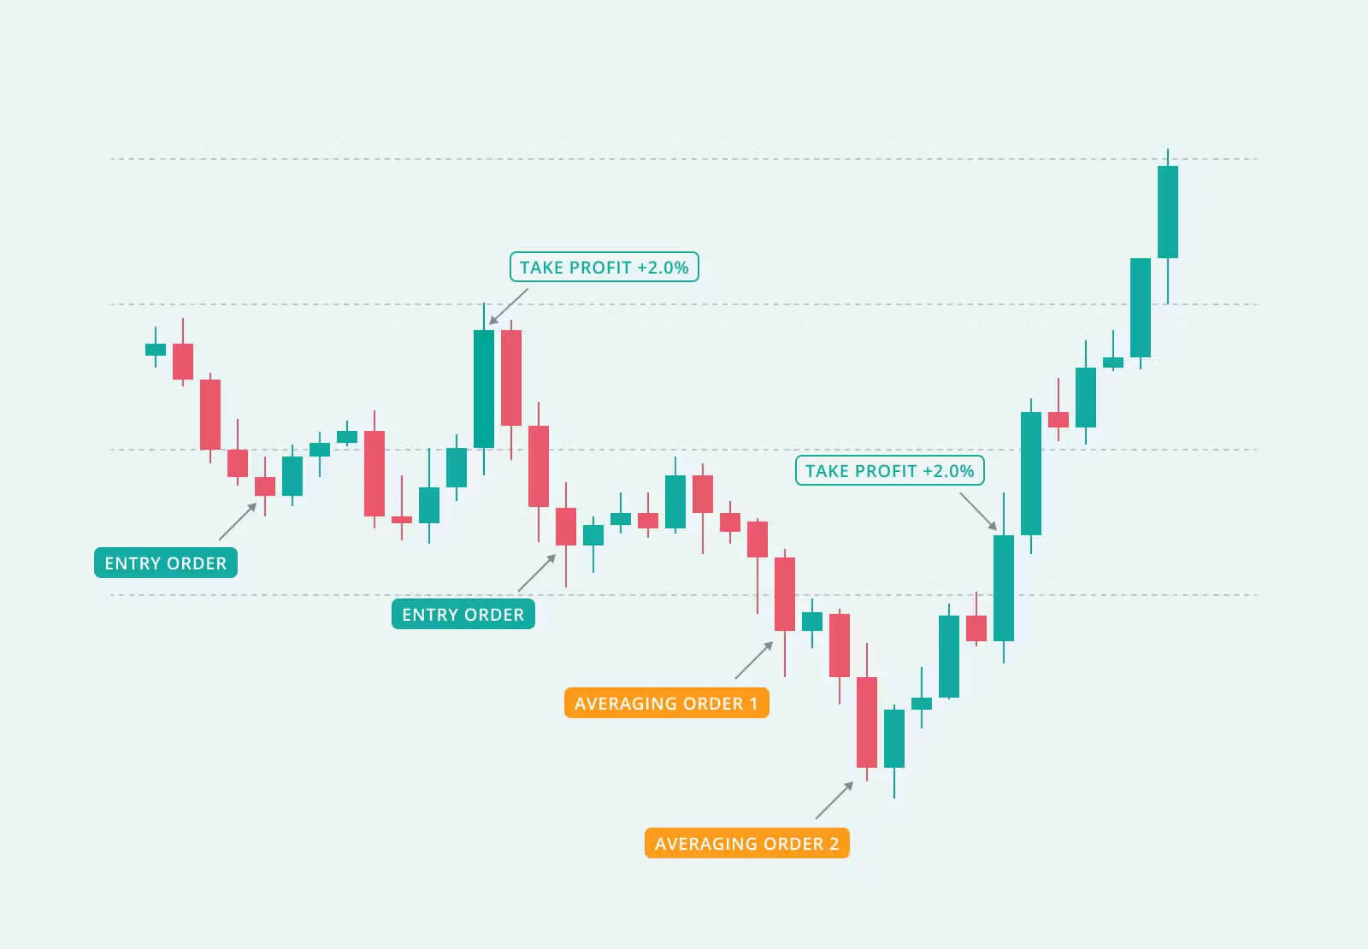The image size is (1368, 949).
Task: Select the second-to-last tall green candle
Action: coord(1140,308)
